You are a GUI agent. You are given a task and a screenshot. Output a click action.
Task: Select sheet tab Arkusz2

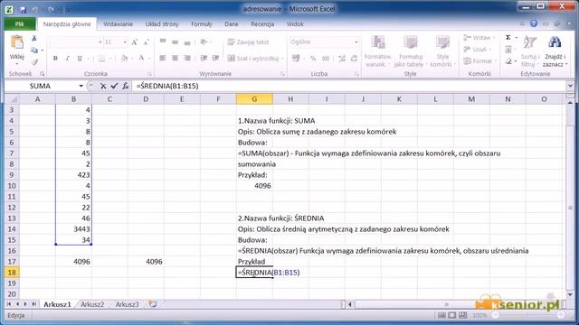[92, 304]
